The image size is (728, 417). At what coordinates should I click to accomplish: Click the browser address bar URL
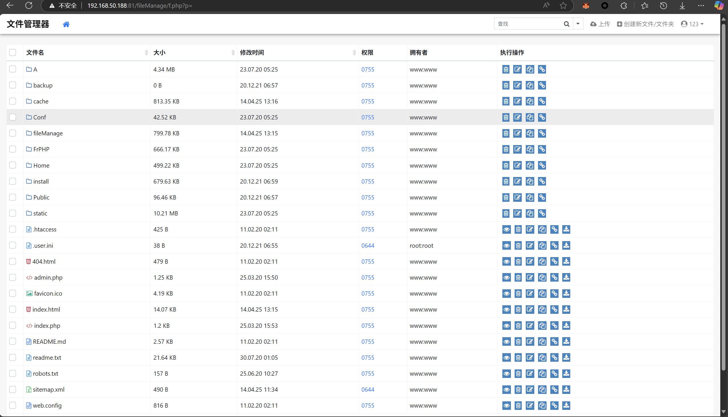click(139, 6)
